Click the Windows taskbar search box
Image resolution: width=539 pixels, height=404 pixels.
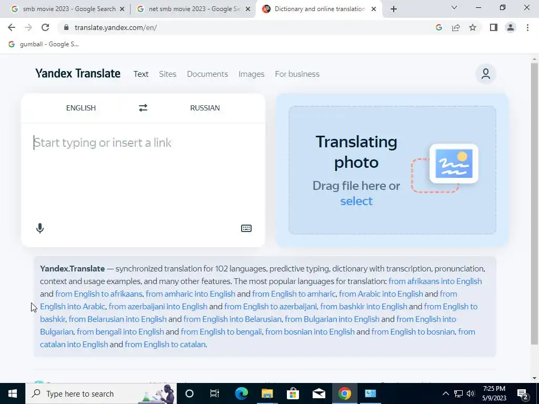point(101,393)
